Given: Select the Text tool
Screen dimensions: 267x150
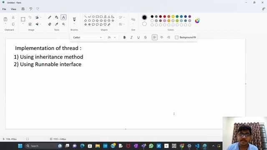Looking at the screenshot, I should tap(63, 17).
